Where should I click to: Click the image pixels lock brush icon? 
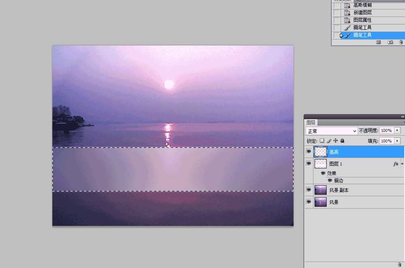tap(329, 141)
